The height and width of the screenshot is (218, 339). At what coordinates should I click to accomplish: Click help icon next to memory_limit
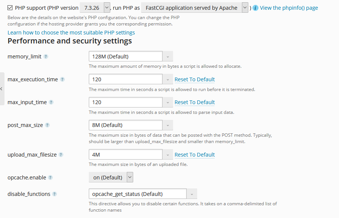46,57
